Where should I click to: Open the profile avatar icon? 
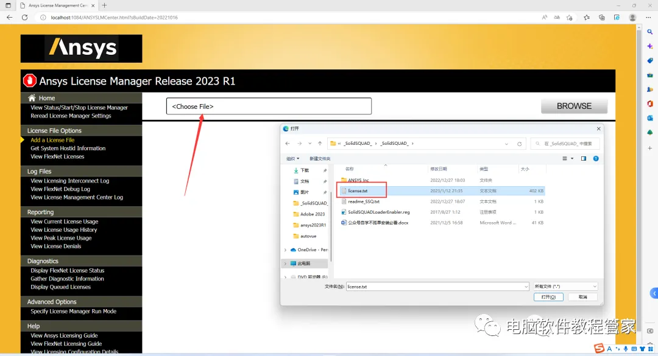click(x=632, y=18)
